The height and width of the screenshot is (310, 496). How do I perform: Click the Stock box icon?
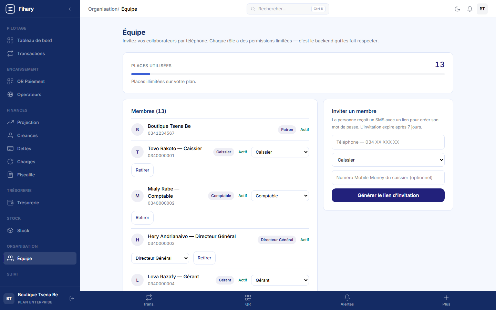click(x=10, y=230)
